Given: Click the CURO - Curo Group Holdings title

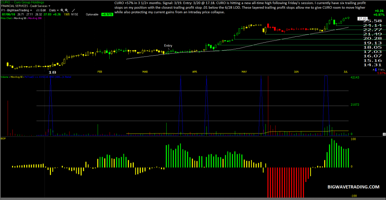Looking at the screenshot, I should [x=23, y=2].
